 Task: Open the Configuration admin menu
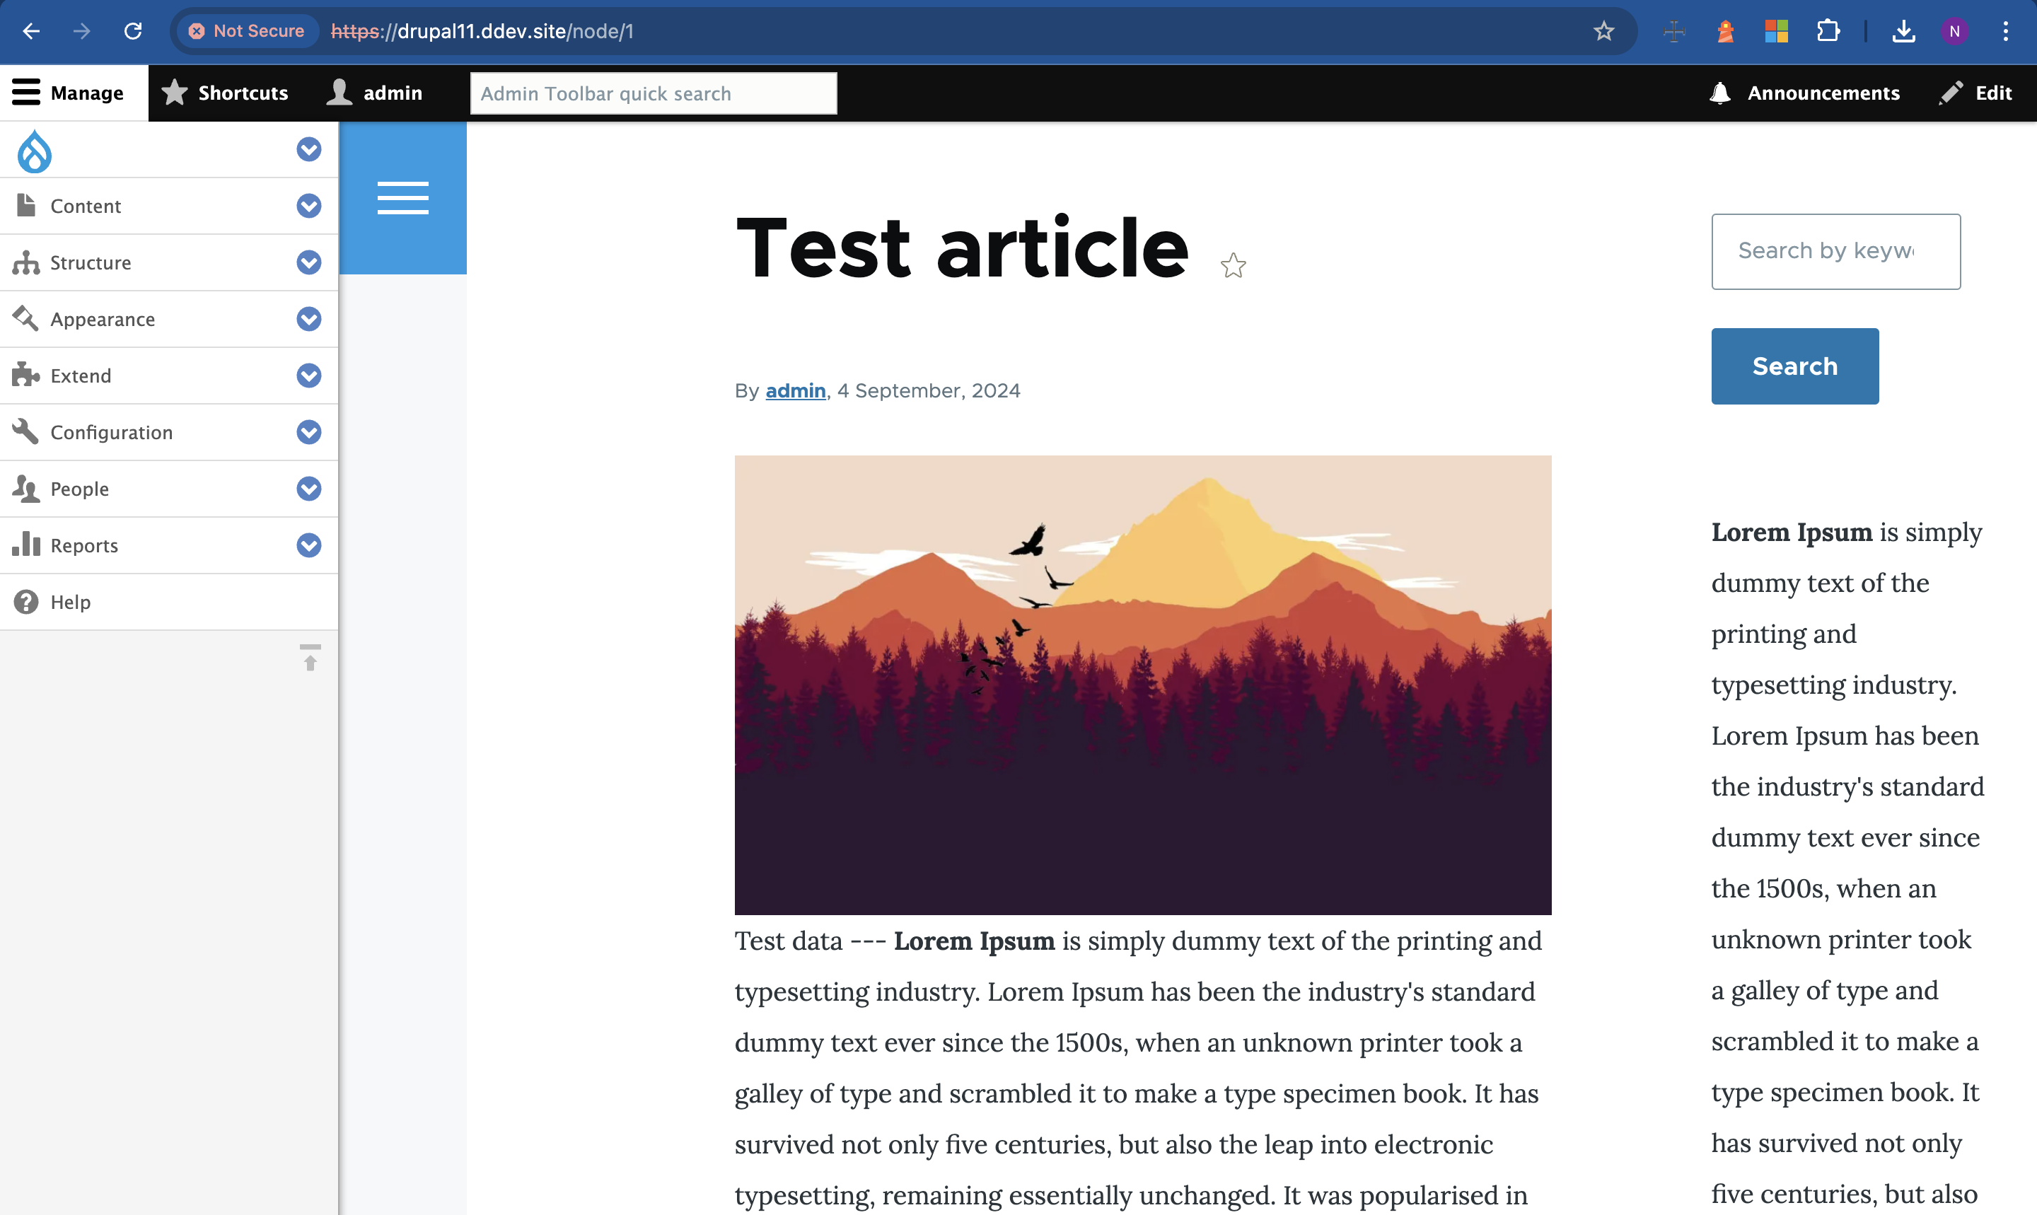coord(111,431)
